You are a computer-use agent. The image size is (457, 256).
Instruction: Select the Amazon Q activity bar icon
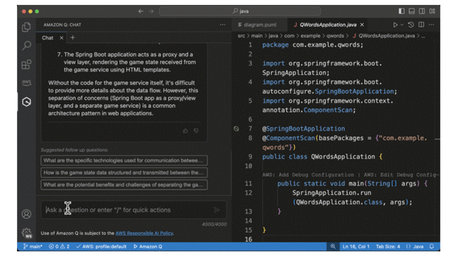click(x=27, y=102)
